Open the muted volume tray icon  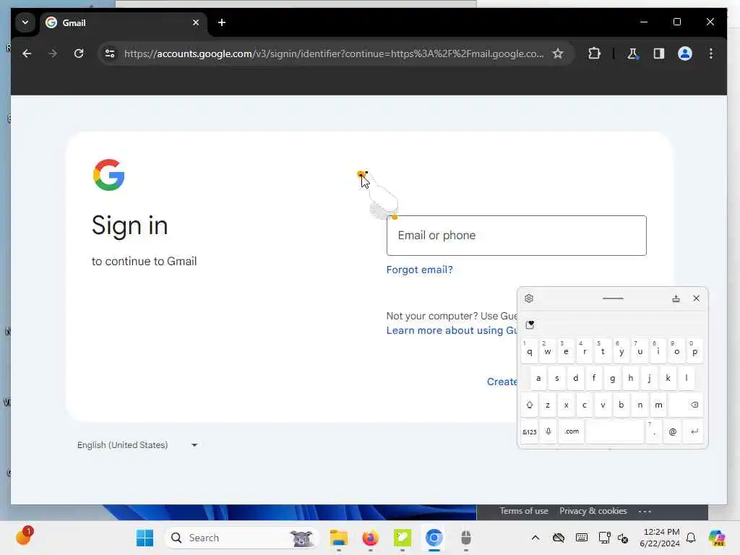pos(623,538)
